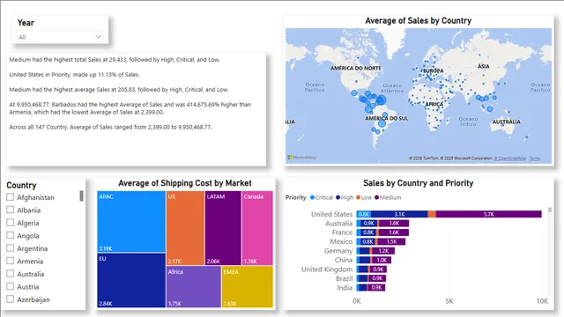Click the Low legend color marker
The image size is (564, 317).
coord(359,197)
